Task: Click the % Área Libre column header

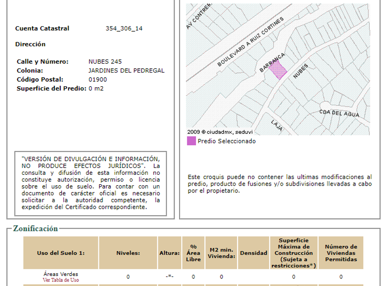Action: pyautogui.click(x=193, y=253)
